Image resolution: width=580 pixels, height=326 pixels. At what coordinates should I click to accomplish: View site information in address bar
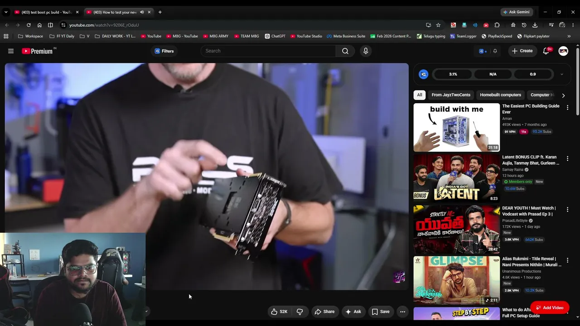[63, 25]
